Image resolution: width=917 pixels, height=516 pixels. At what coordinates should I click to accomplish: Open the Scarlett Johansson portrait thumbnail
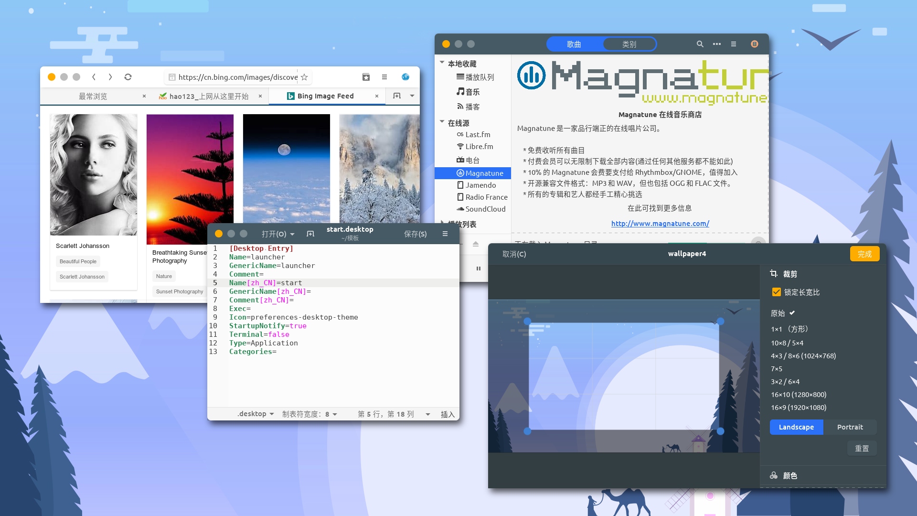point(94,175)
